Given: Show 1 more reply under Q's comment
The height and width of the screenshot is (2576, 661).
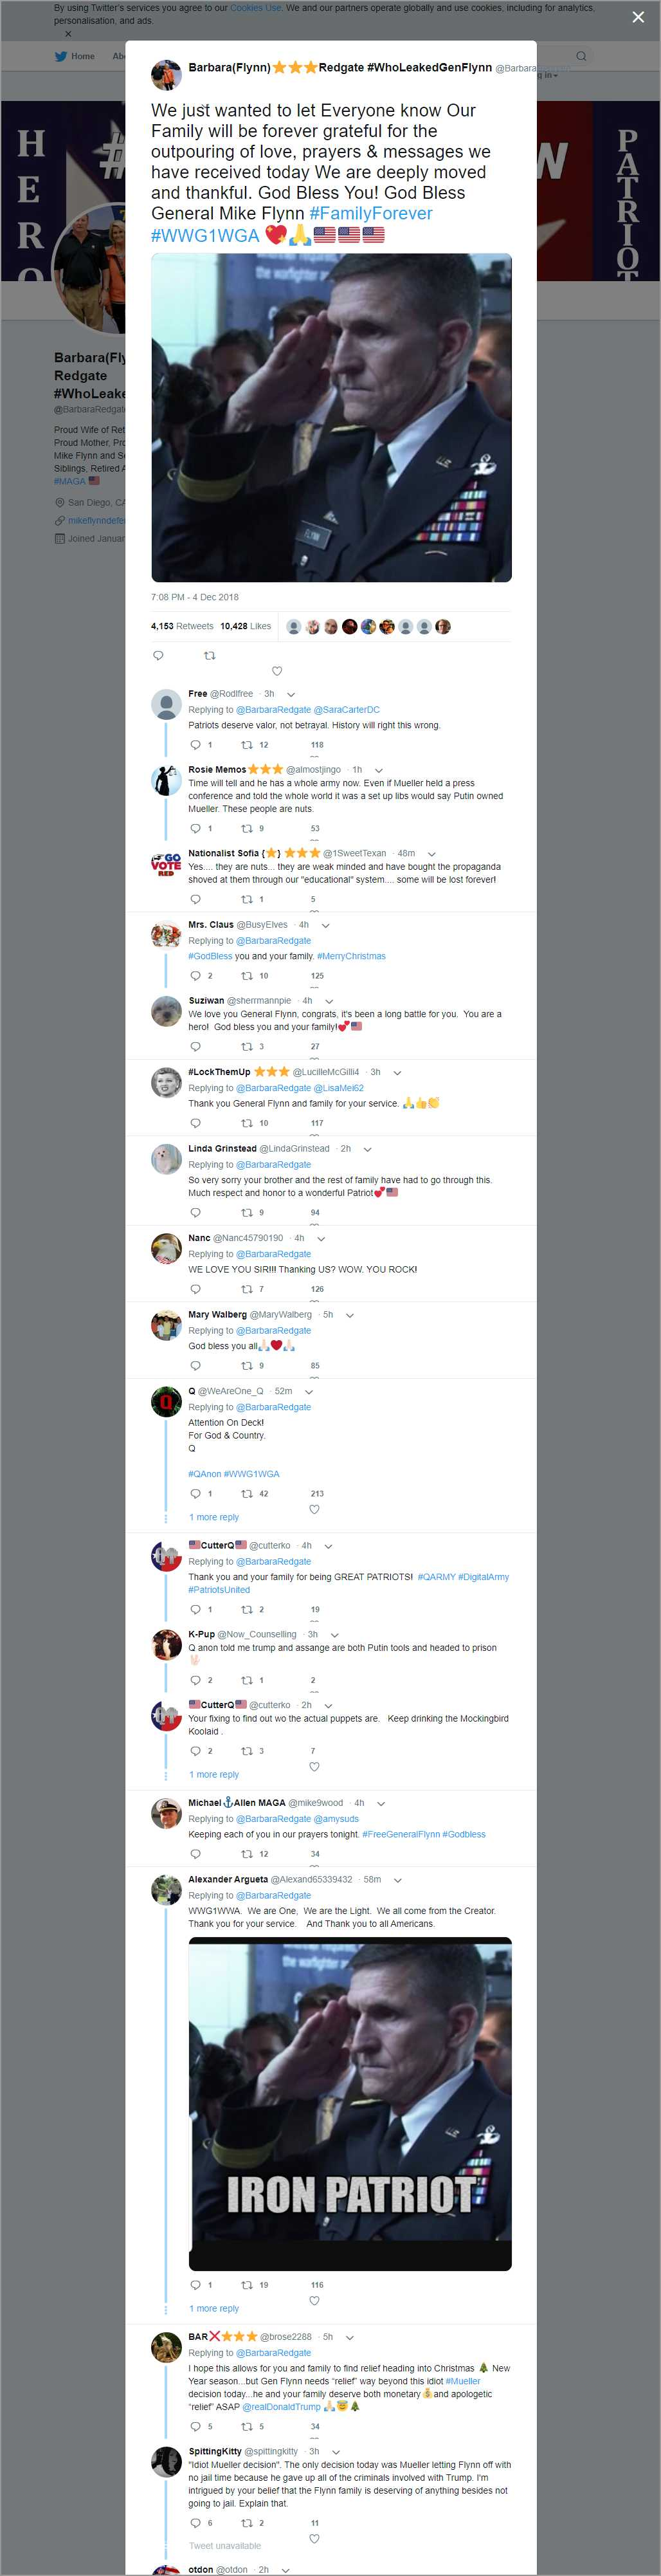Looking at the screenshot, I should point(214,1517).
